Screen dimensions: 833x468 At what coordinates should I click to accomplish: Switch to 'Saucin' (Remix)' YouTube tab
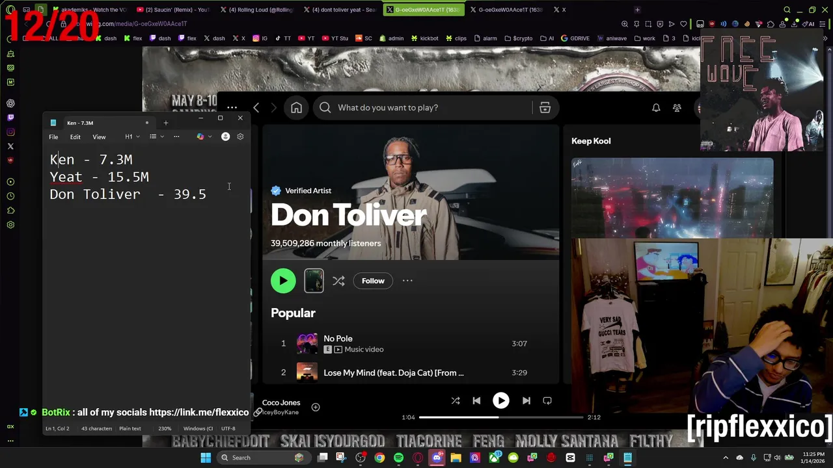174,10
